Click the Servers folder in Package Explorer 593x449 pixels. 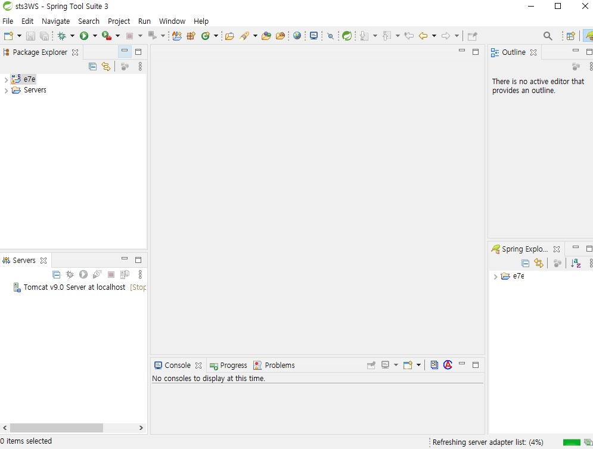point(29,90)
